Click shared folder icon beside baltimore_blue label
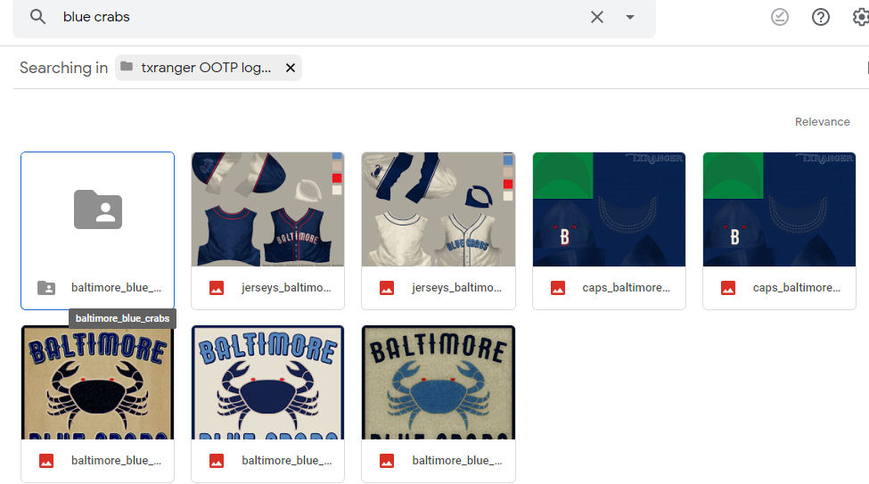The width and height of the screenshot is (869, 484). 45,288
